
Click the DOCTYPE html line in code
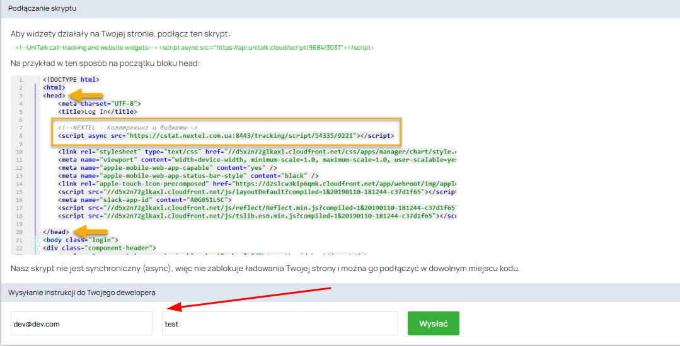71,80
